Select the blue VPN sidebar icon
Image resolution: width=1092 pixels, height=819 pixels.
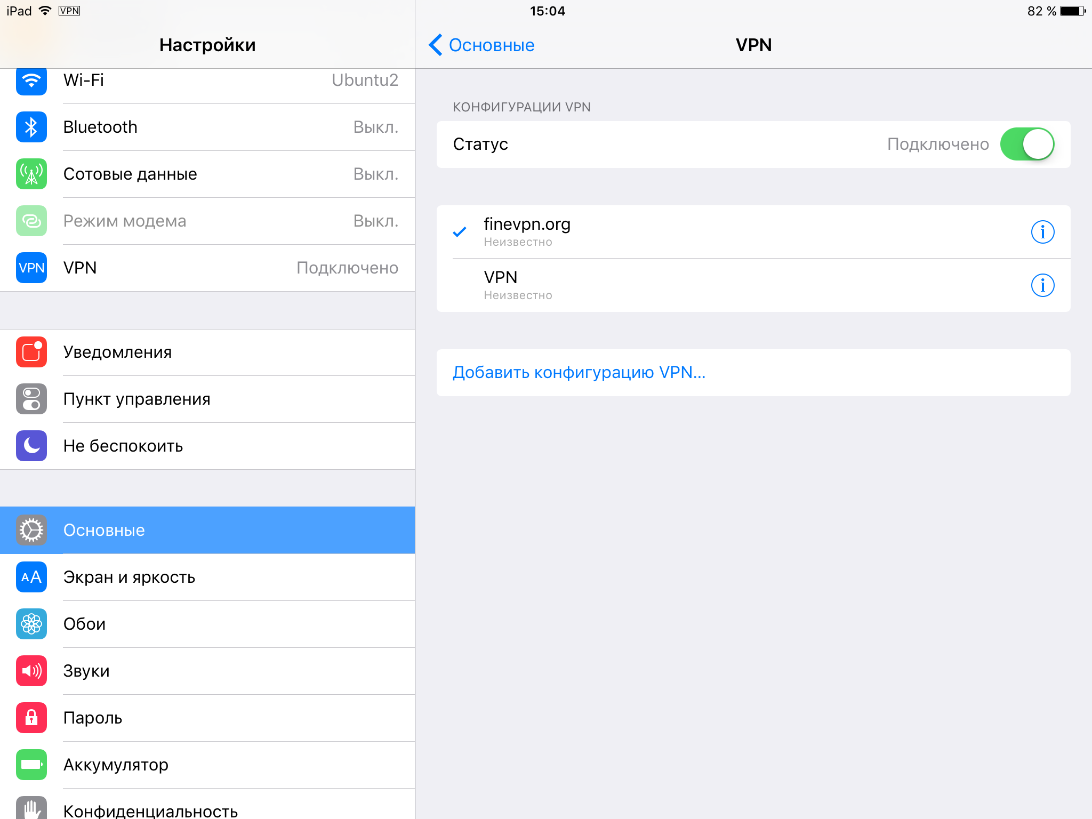(x=31, y=268)
